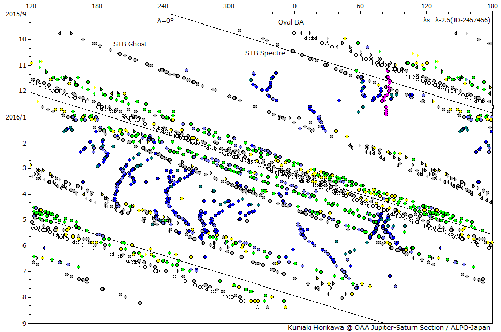Click the '60' longitude axis label
Image resolution: width=501 pixels, height=332 pixels.
(x=360, y=6)
